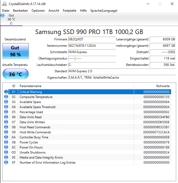This screenshot has width=178, height=183.
Task: Click raw value 000000000018E for Power On Hours
Action: pyautogui.click(x=157, y=147)
